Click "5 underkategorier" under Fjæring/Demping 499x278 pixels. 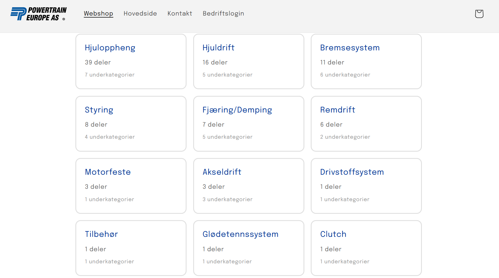pyautogui.click(x=228, y=137)
